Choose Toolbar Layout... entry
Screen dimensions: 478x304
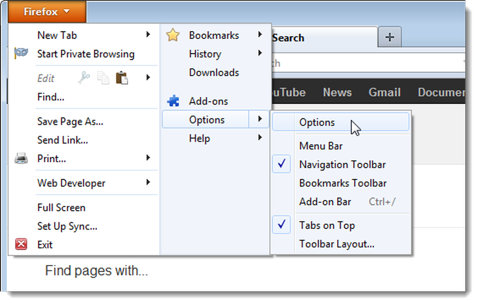[341, 244]
